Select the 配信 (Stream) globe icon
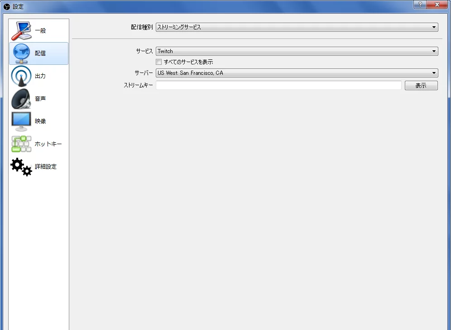451x330 pixels. (21, 53)
